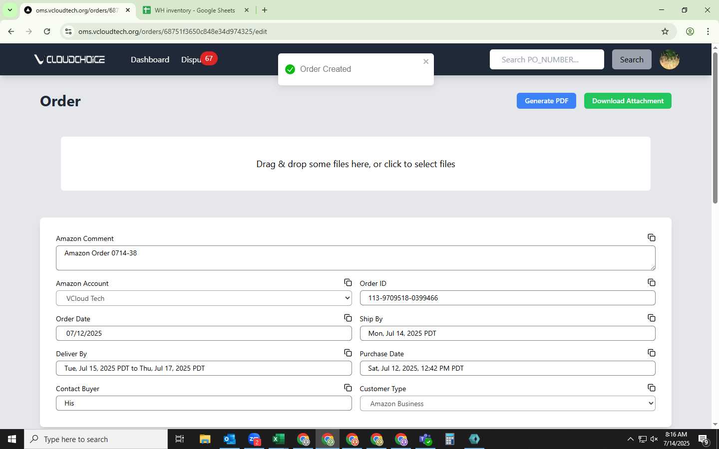Close the WH inventory Google Sheets tab
This screenshot has height=449, width=719.
point(247,10)
